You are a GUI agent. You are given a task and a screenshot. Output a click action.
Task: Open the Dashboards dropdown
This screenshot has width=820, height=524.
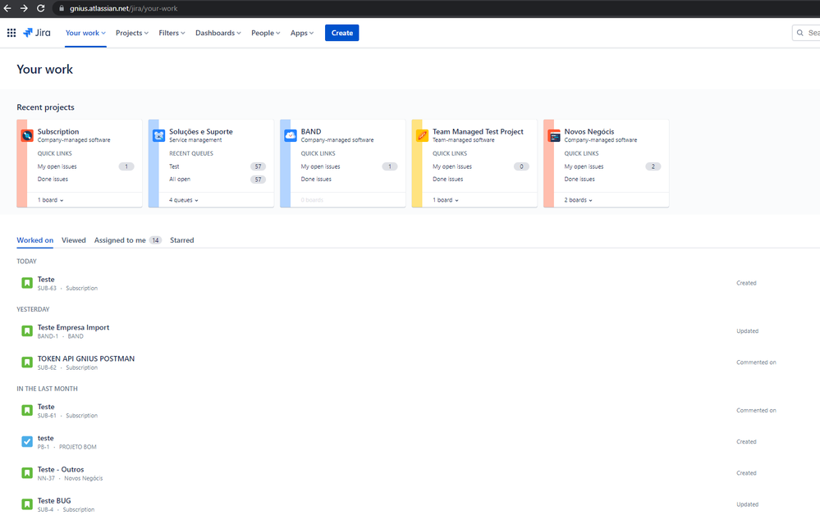coord(218,33)
